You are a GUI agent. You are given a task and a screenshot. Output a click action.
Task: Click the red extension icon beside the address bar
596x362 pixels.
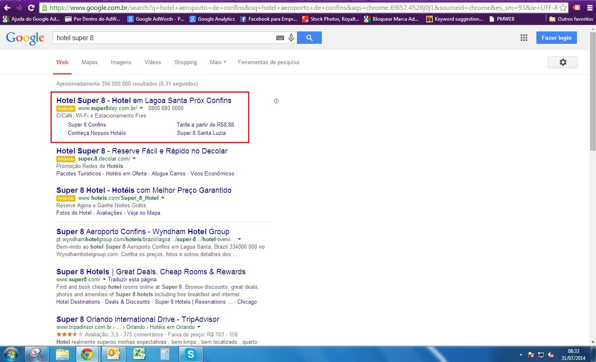point(577,7)
